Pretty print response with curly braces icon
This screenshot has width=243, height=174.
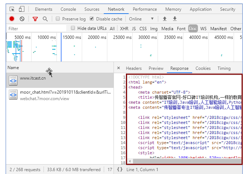pos(120,169)
